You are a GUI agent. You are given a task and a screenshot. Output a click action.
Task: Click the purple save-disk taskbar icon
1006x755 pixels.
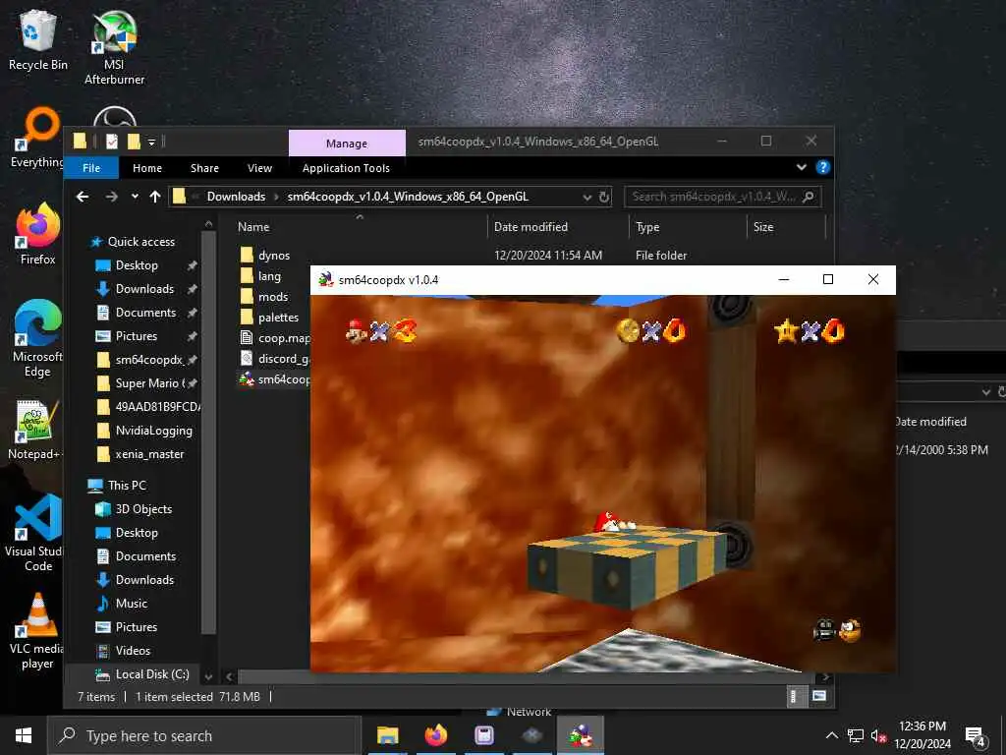[x=483, y=735]
